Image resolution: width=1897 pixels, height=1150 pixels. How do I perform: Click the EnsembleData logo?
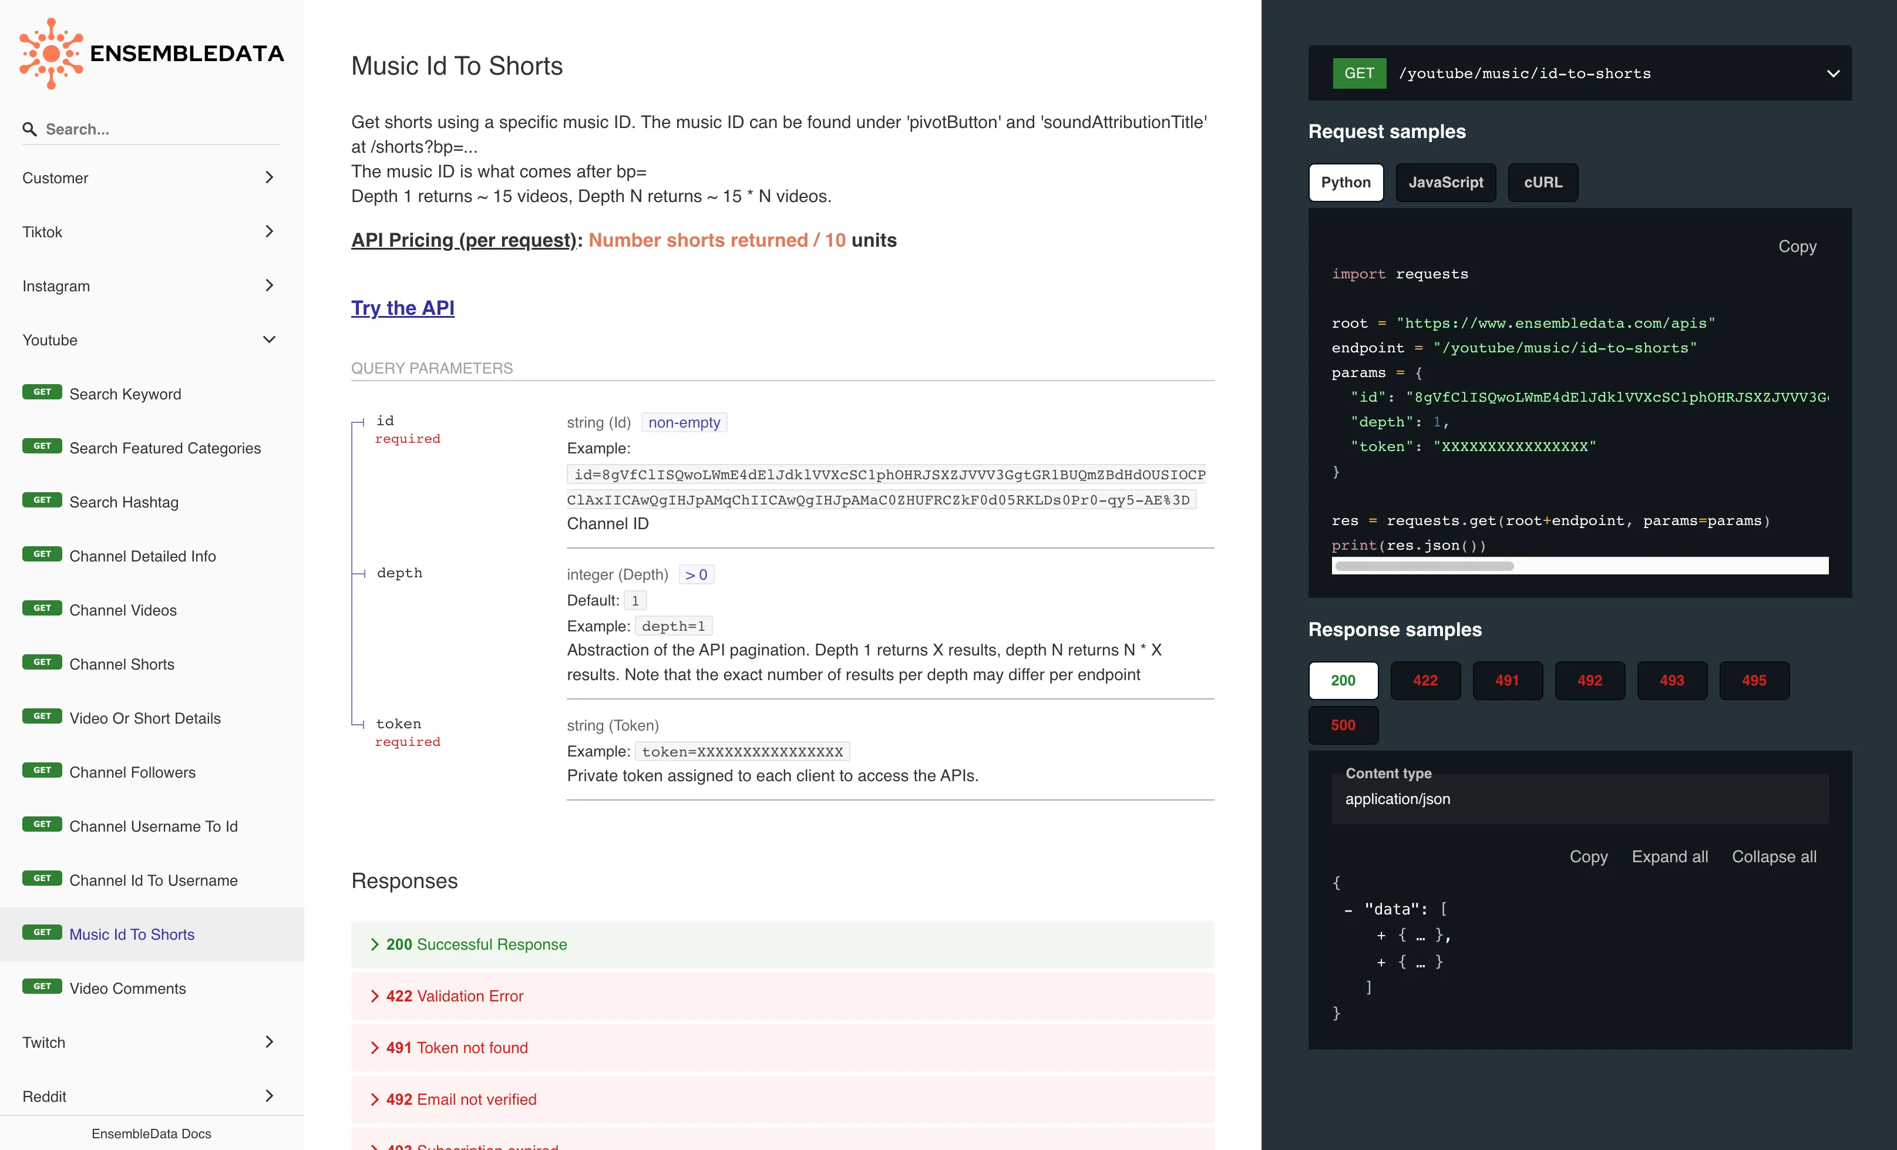(x=152, y=53)
